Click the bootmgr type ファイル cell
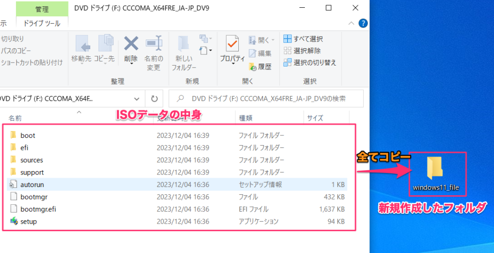Viewport: 494px width, 253px height. (248, 197)
